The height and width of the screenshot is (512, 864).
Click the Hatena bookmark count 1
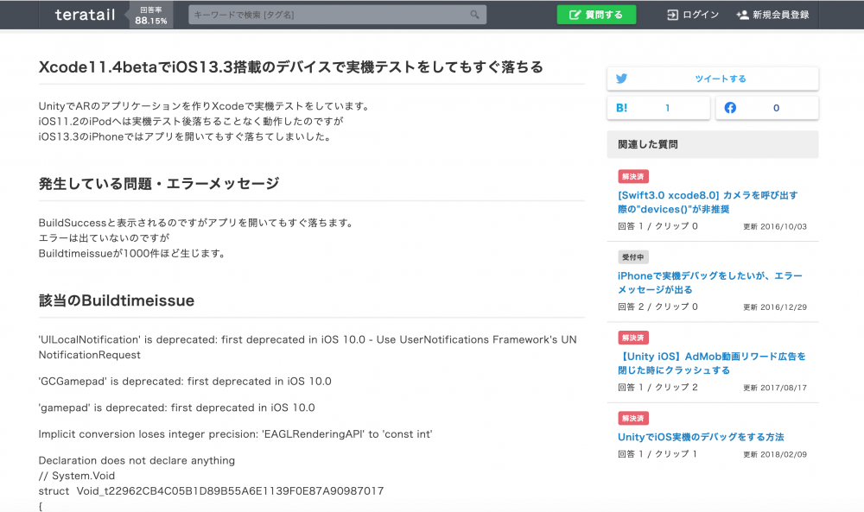point(667,108)
